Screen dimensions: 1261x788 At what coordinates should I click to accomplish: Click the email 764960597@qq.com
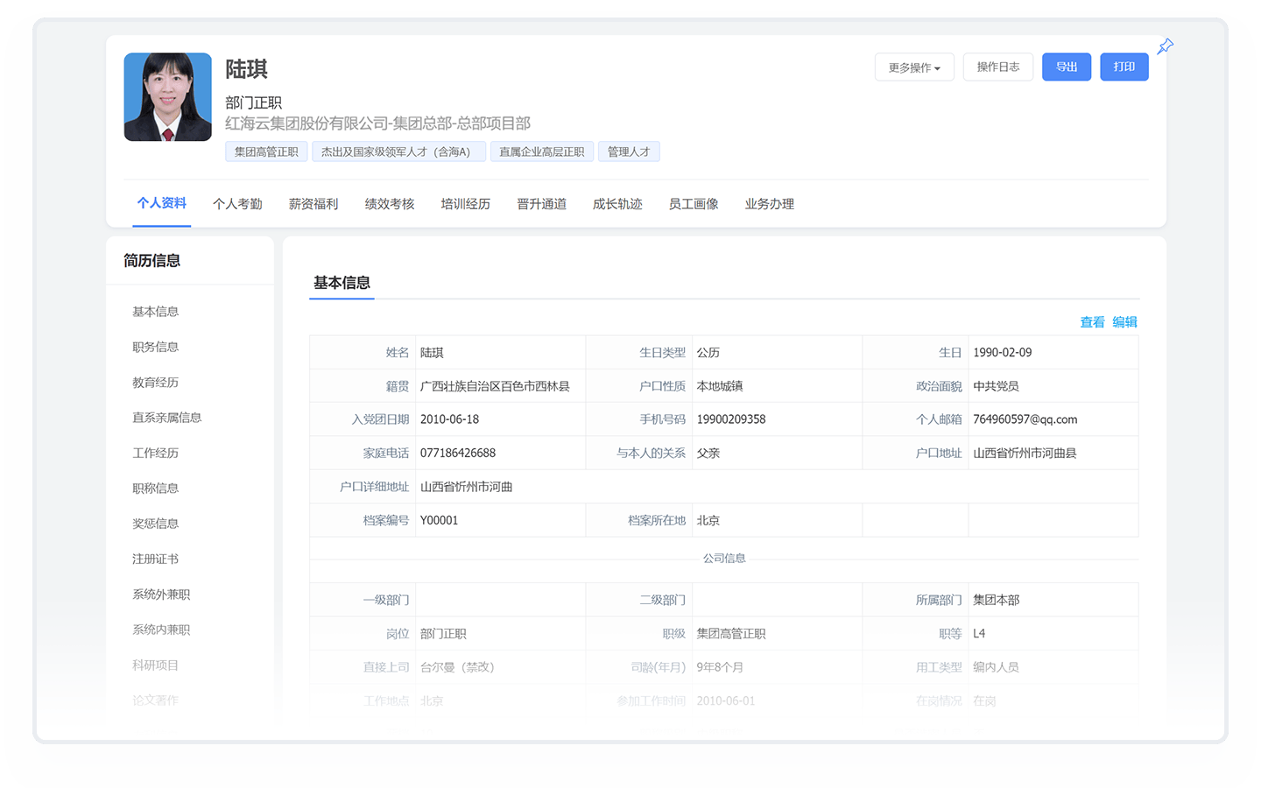point(1025,419)
